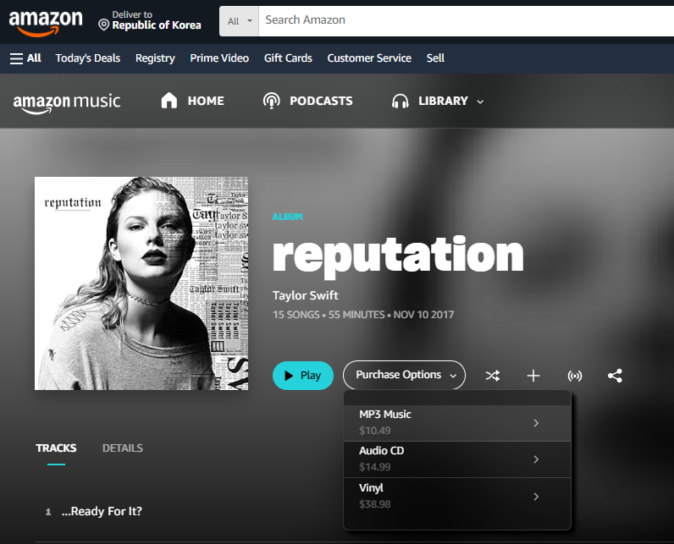674x544 pixels.
Task: Open the Deliver to location pin
Action: click(x=103, y=25)
